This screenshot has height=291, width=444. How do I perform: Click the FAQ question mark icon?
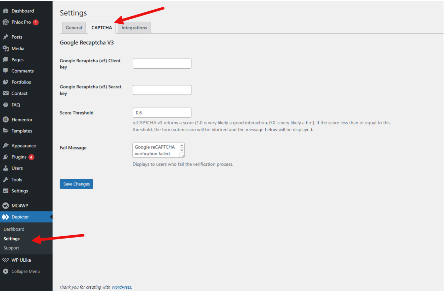tap(5, 105)
